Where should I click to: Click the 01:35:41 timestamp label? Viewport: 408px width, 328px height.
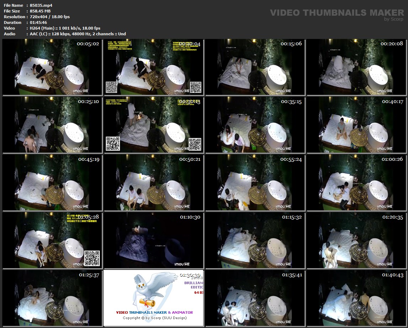click(292, 275)
